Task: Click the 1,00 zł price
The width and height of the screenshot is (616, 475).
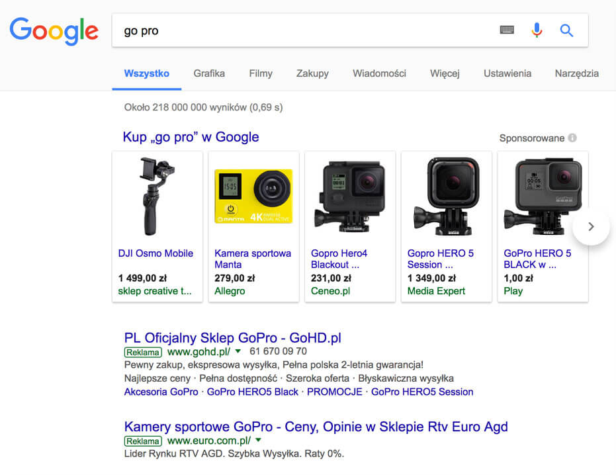Action: point(519,278)
